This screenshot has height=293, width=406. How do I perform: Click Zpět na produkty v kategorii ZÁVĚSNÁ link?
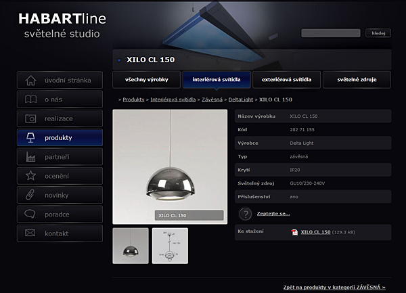click(334, 288)
